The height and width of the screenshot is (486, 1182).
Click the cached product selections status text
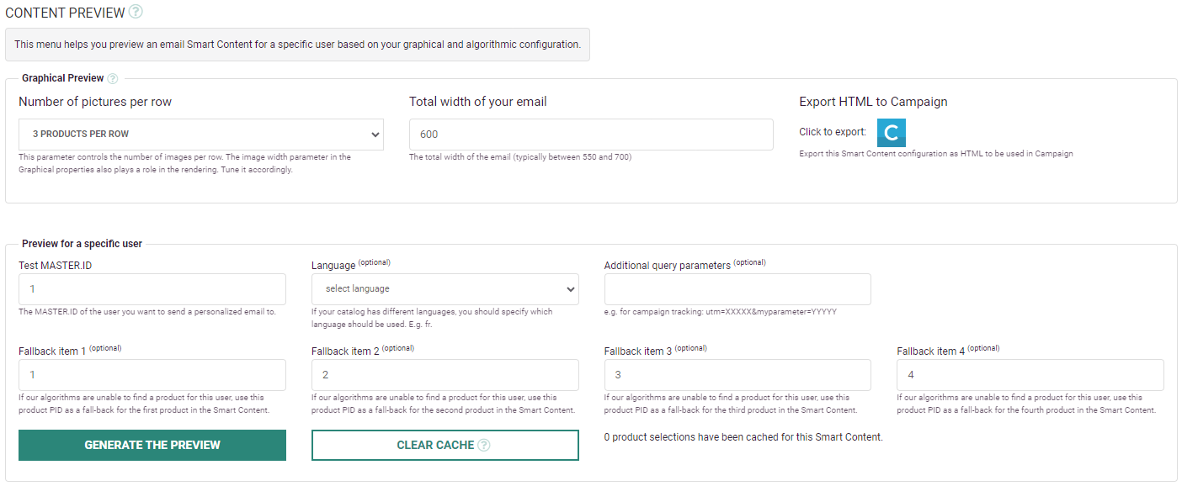click(743, 437)
